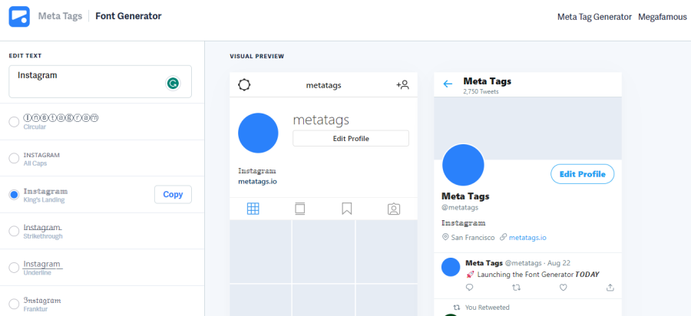Screen dimensions: 691x316
Task: Click the Twitter header banner image
Action: coord(527,128)
